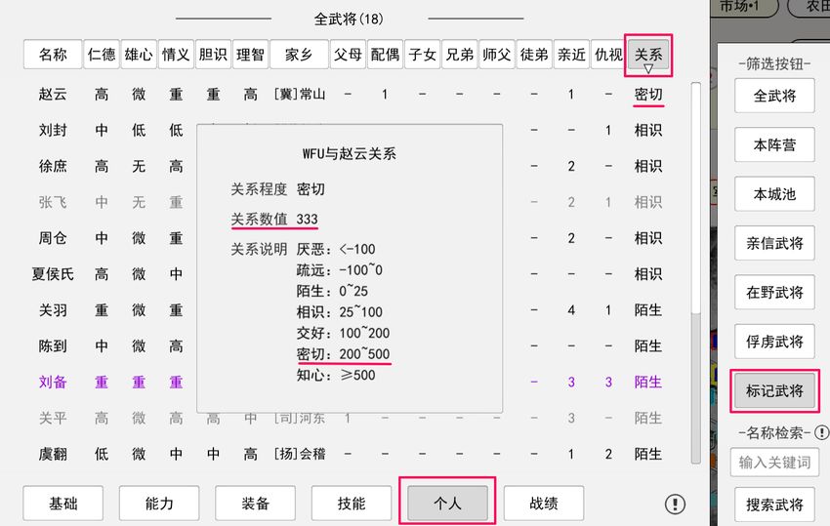This screenshot has width=830, height=526.
Task: Click the 名称 column header
Action: (x=53, y=55)
